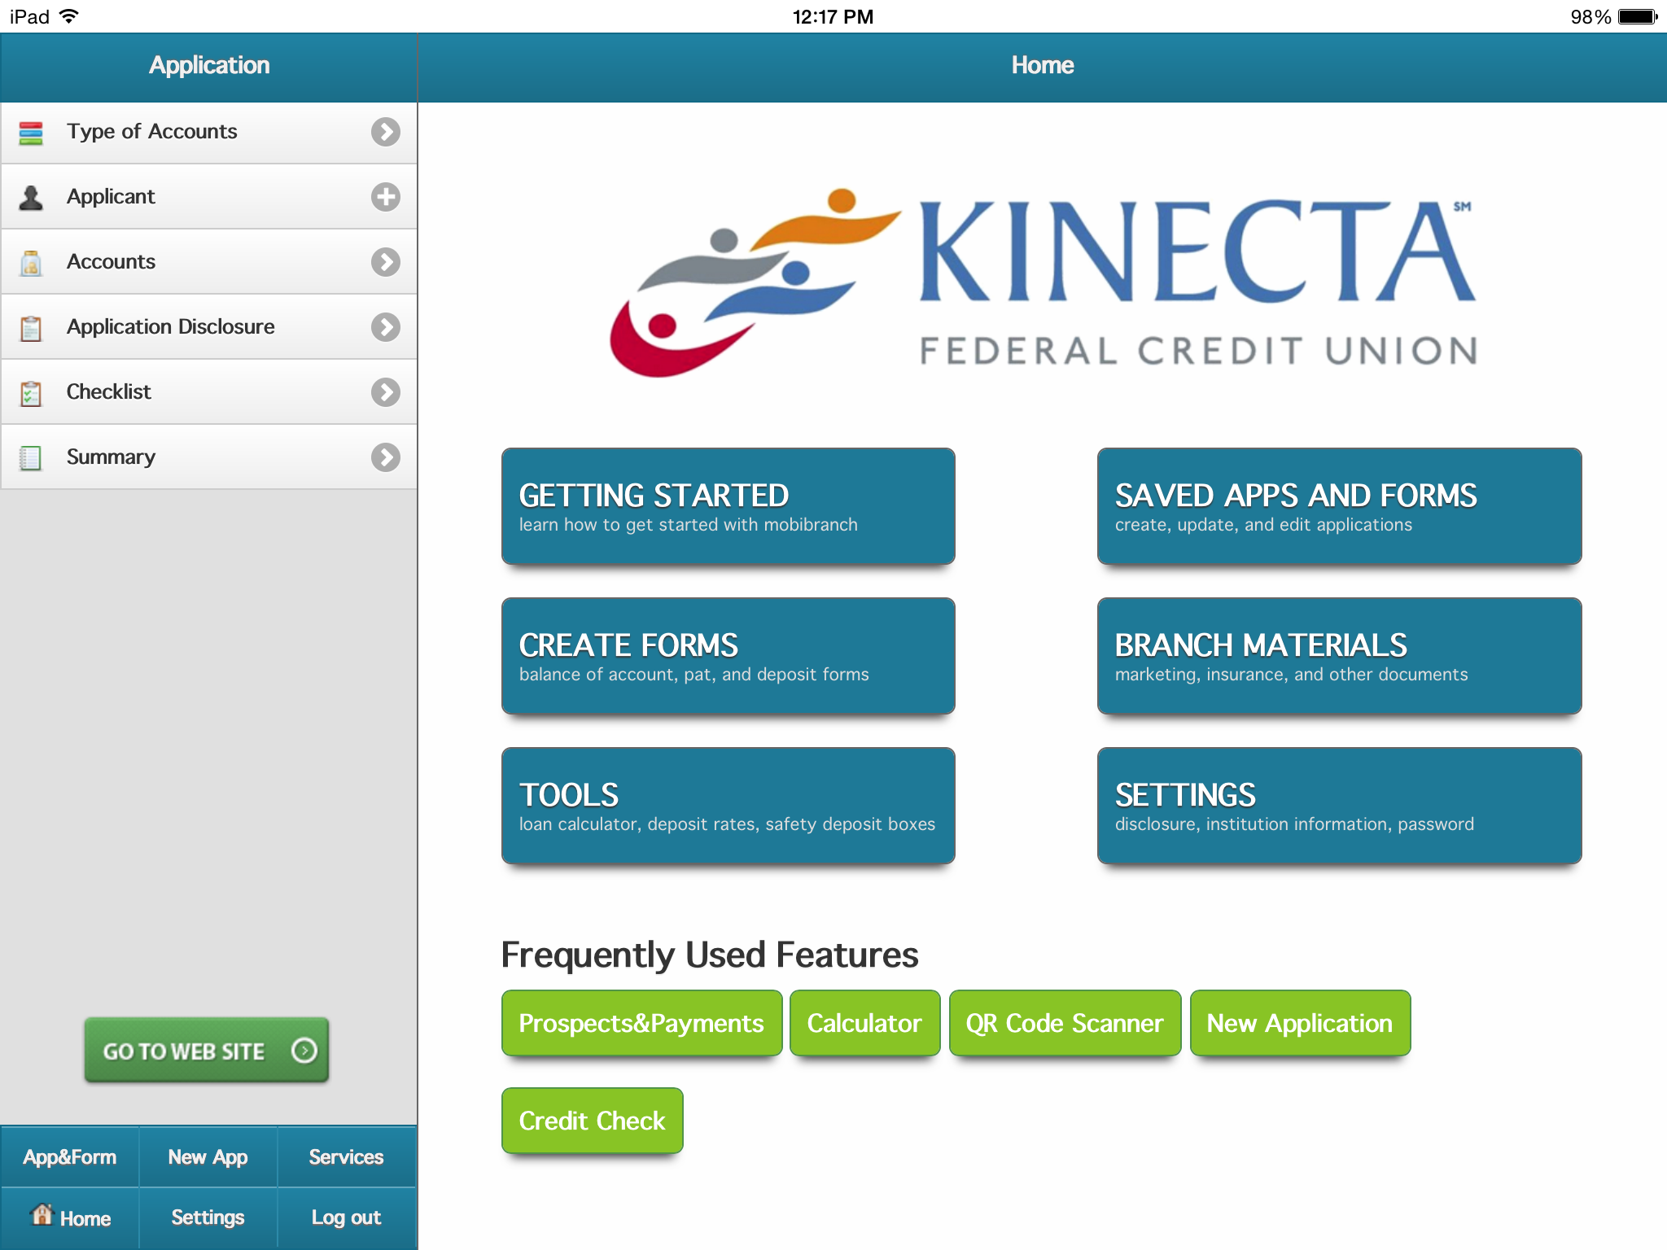Open Saved Apps and Forms tile
This screenshot has height=1250, width=1667.
[1339, 506]
